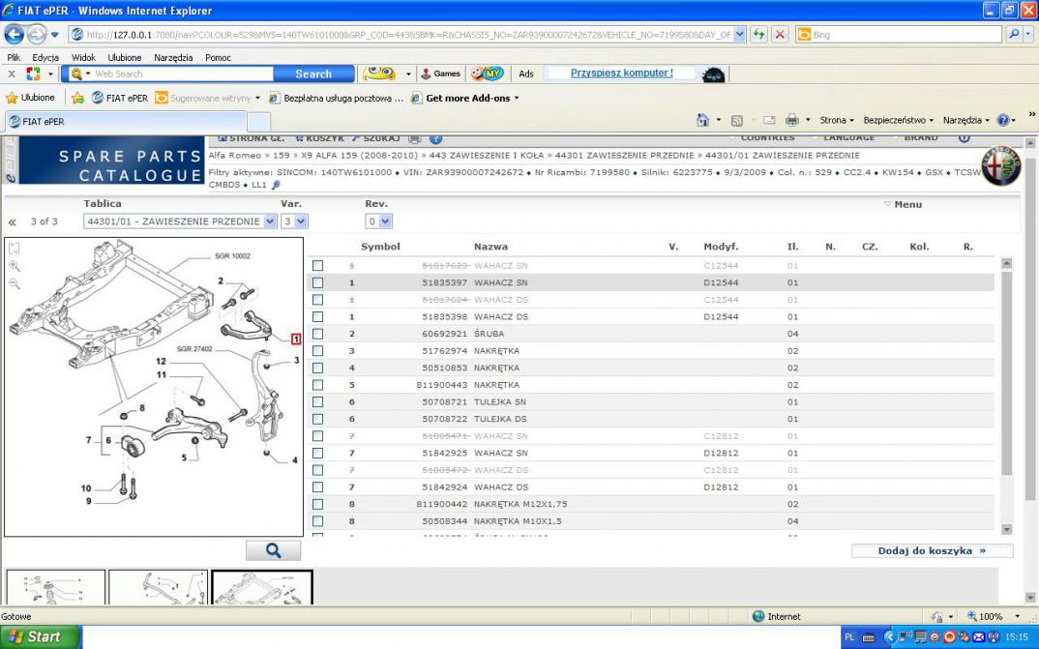Click the Bing search magnifier button
Viewport: 1039px width, 649px height.
pos(1014,35)
